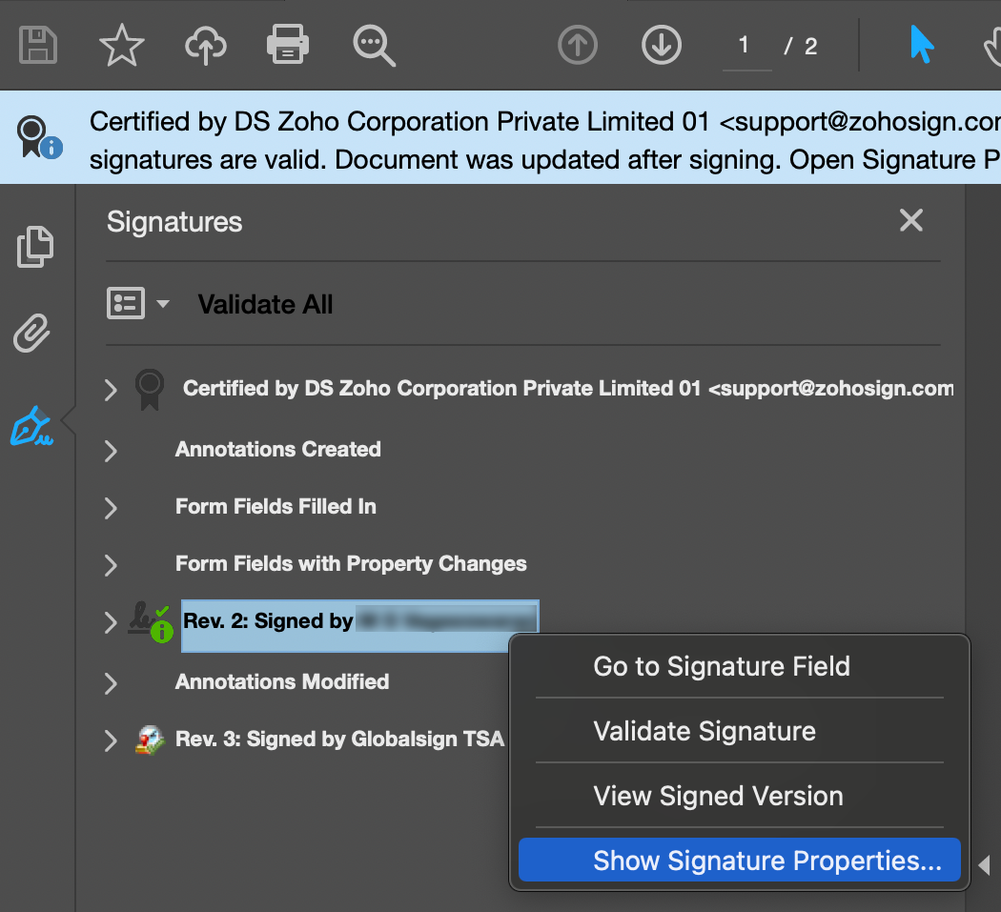Select the Form Fields Filled In text
Screen dimensions: 1001x912
point(276,507)
